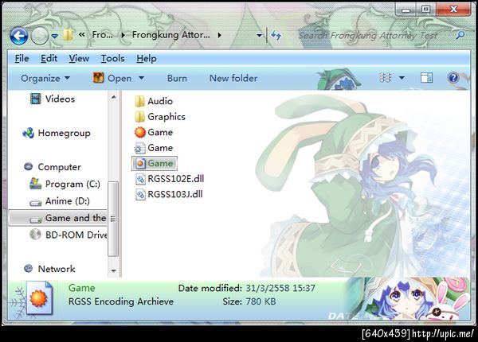Click the magnifier search icon
478x342 pixels.
(460, 35)
